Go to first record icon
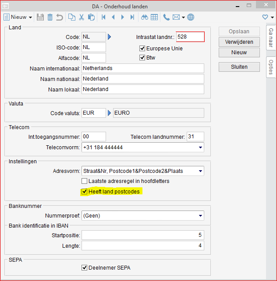The width and height of the screenshot is (277, 281). click(103, 17)
